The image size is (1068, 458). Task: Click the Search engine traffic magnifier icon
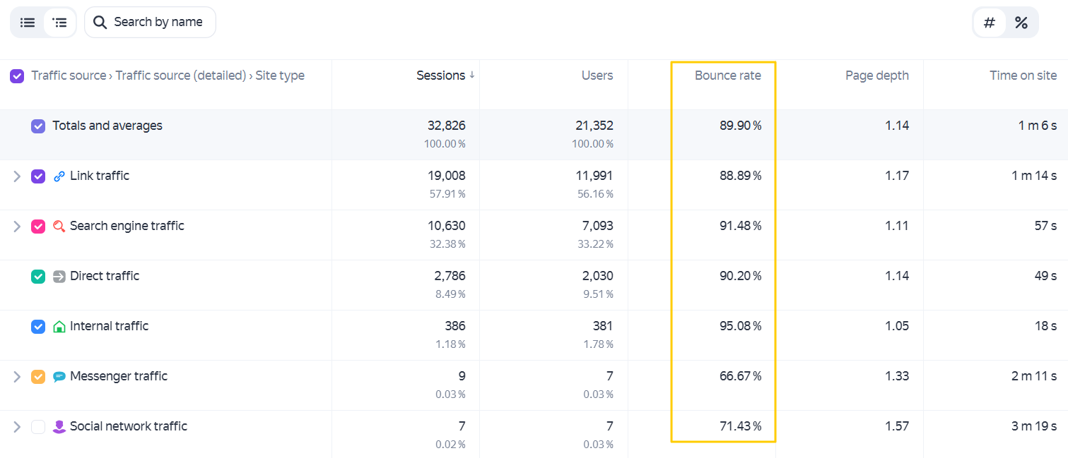59,227
